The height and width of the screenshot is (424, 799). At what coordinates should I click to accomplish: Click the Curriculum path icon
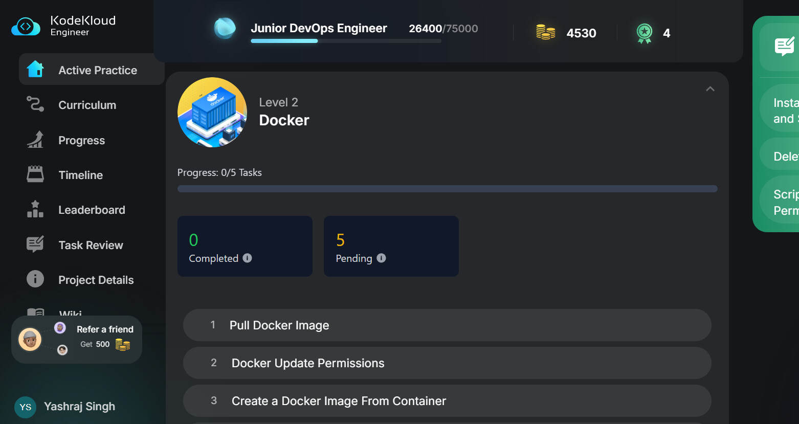(x=35, y=104)
